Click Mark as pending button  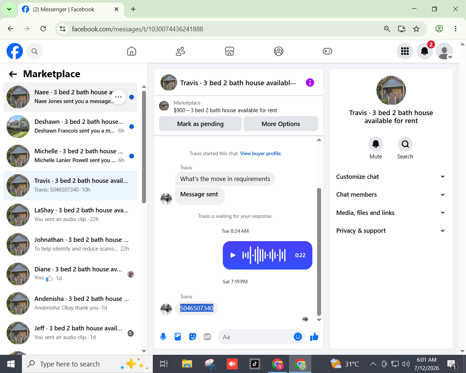pyautogui.click(x=200, y=124)
